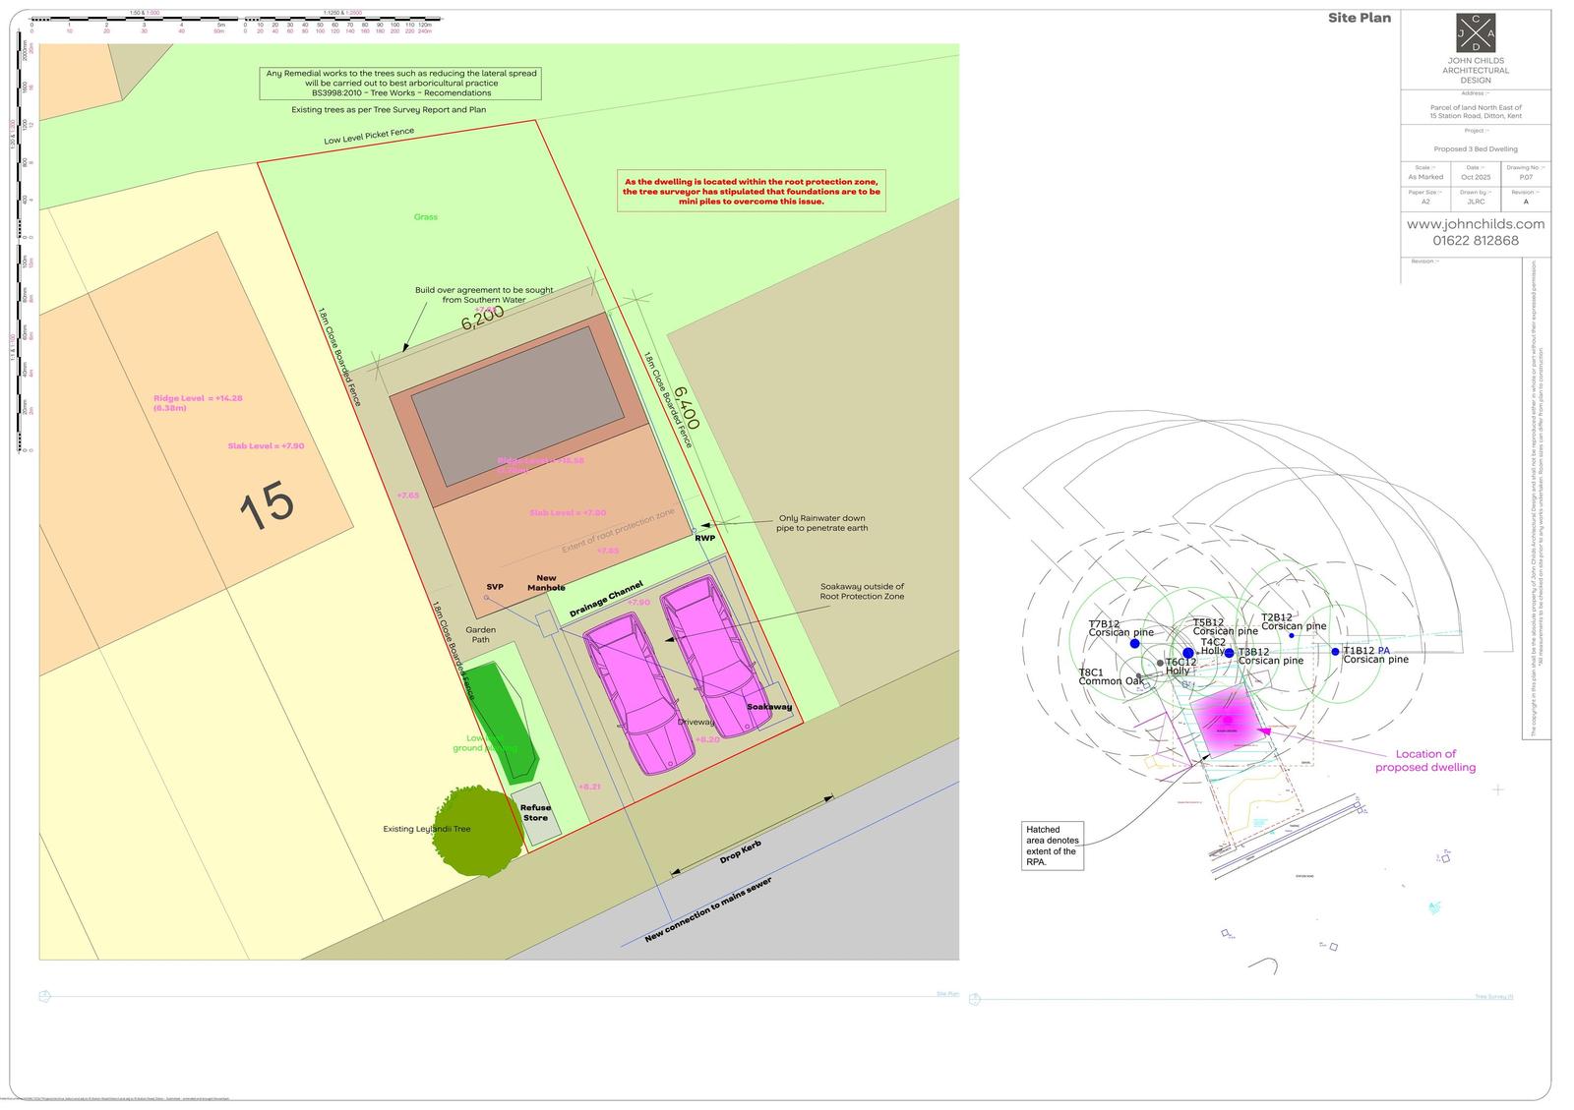1574x1110 pixels.
Task: Click the Refuse Store block
Action: click(x=536, y=811)
